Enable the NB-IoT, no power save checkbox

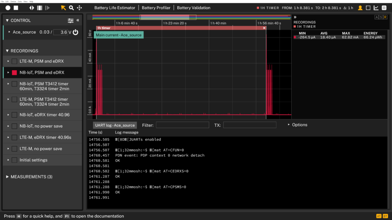click(14, 126)
